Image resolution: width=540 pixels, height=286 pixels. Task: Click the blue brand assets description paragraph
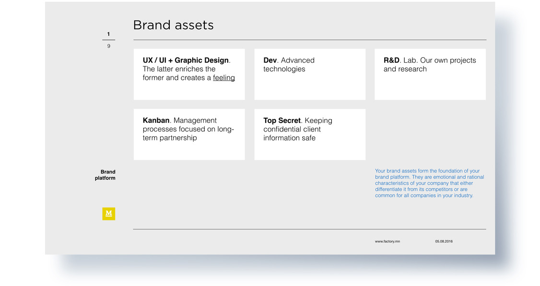tap(429, 183)
